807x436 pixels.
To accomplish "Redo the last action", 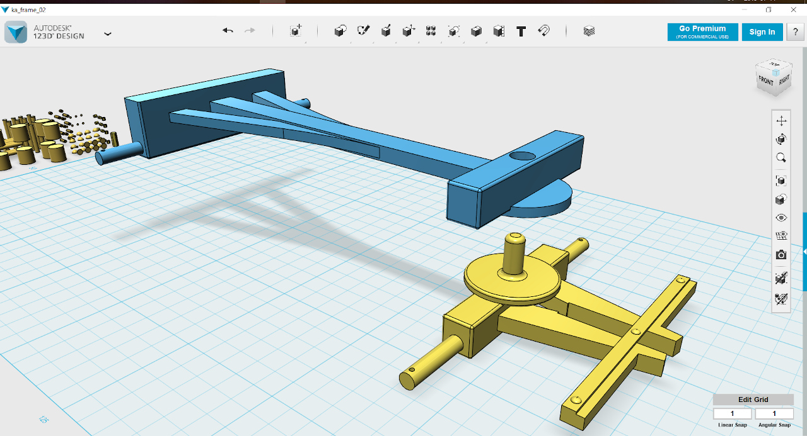I will [250, 30].
